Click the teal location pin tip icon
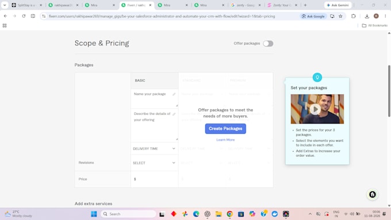Viewport: 391px width, 220px height. [x=317, y=77]
